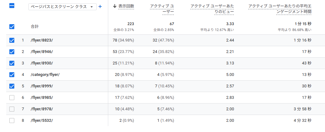
Task: Click the /category/flyer/ page path
Action: tap(45, 75)
